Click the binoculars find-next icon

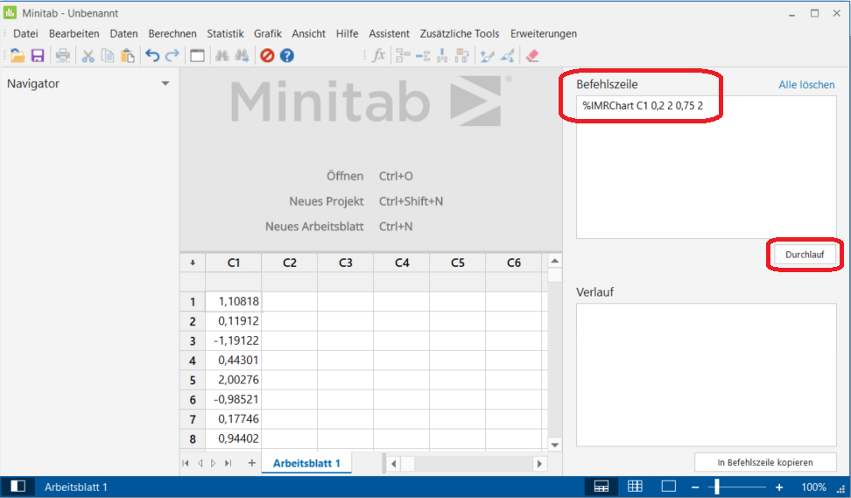click(x=242, y=55)
